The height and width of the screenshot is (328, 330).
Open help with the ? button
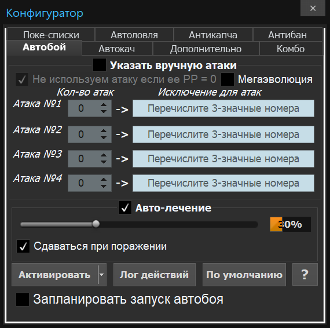point(305,275)
